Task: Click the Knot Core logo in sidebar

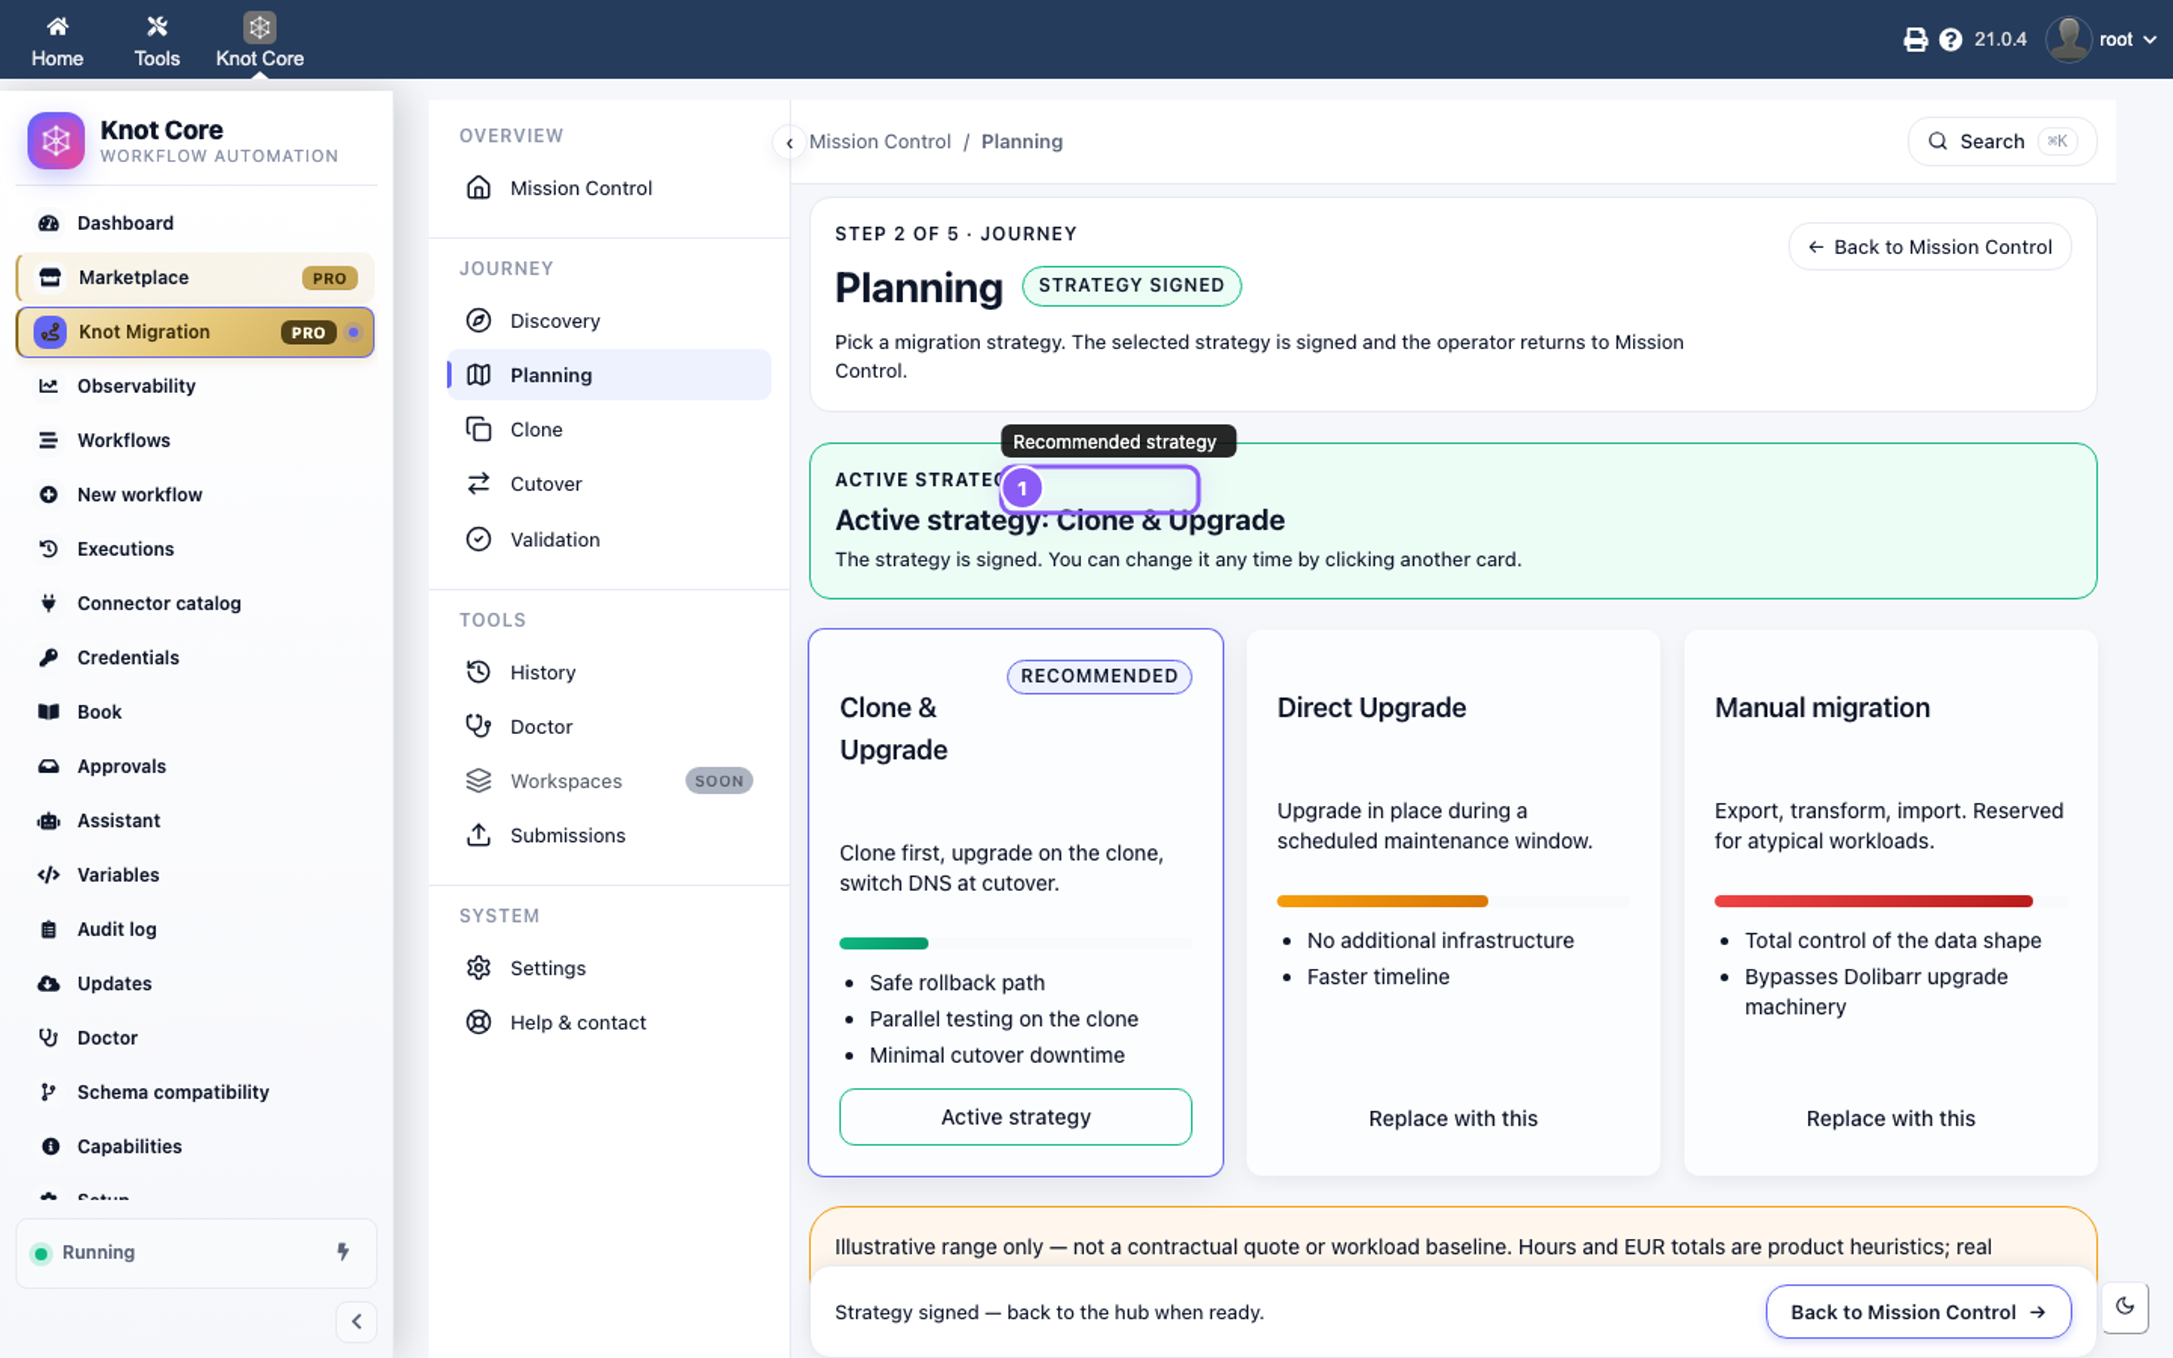Action: pyautogui.click(x=56, y=140)
